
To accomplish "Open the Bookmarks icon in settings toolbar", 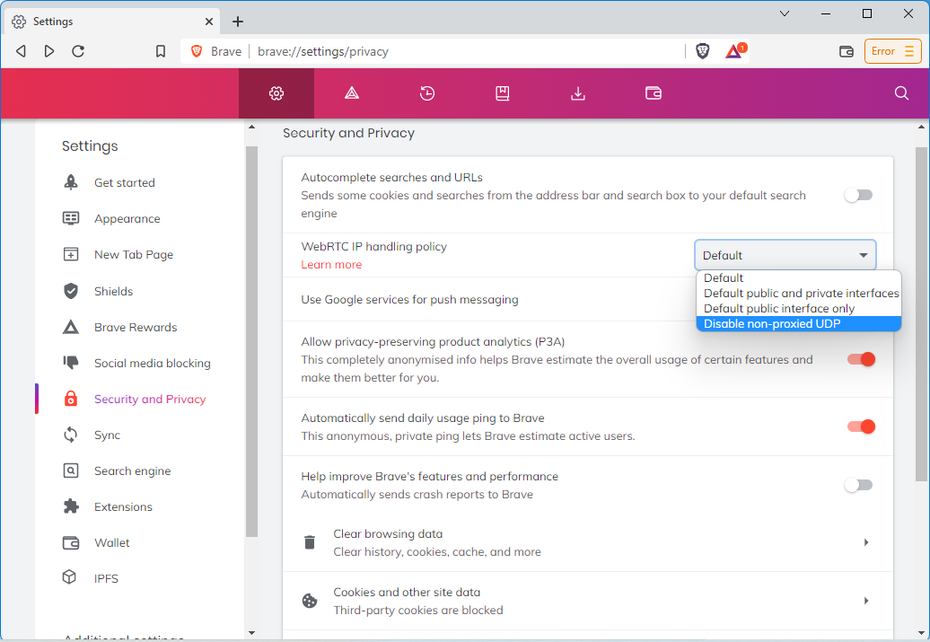I will 503,93.
